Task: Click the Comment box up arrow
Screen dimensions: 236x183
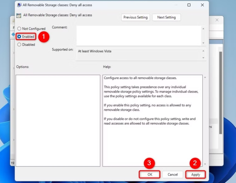Action: pos(203,29)
